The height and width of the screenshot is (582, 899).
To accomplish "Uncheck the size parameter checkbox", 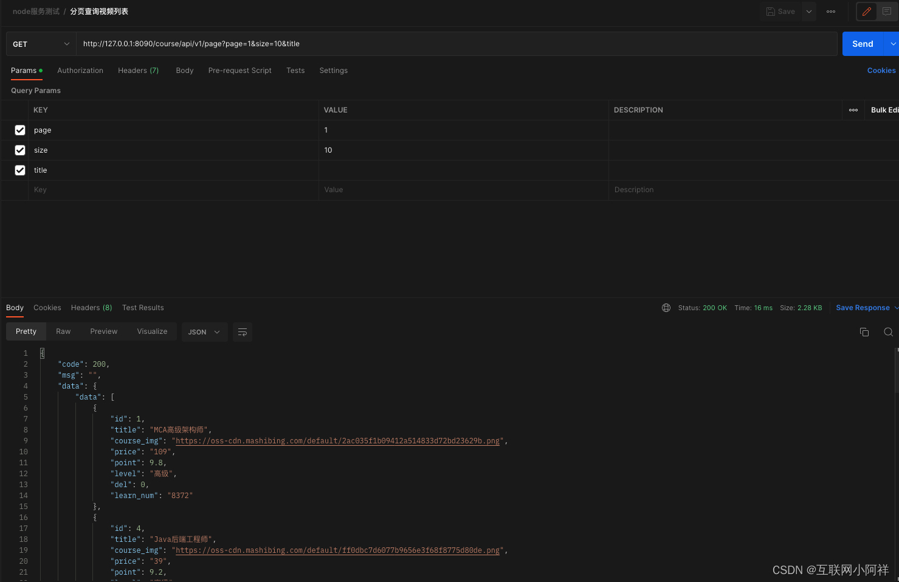I will [20, 150].
